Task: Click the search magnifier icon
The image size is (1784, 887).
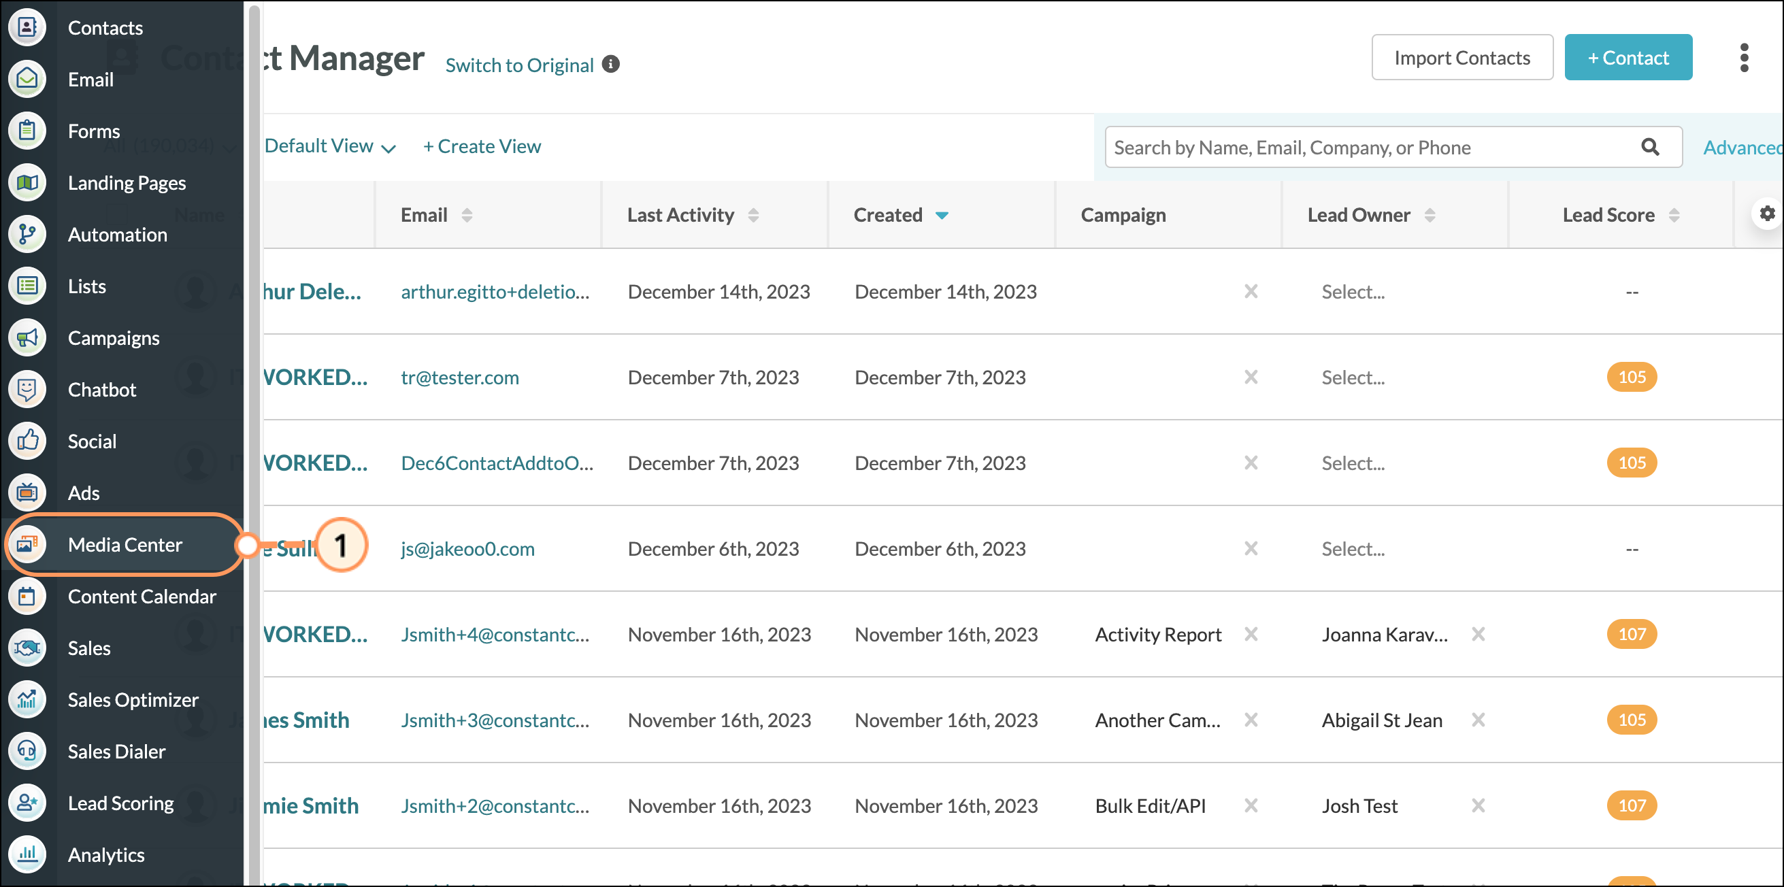Action: click(1651, 147)
